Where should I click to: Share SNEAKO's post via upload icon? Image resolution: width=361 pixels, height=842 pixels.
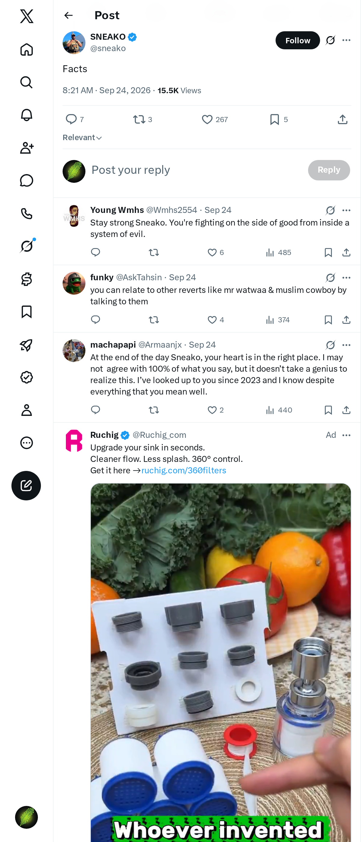pyautogui.click(x=342, y=119)
